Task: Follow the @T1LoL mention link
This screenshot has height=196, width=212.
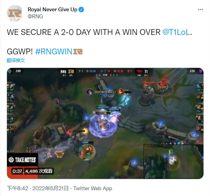Action: coord(176,32)
